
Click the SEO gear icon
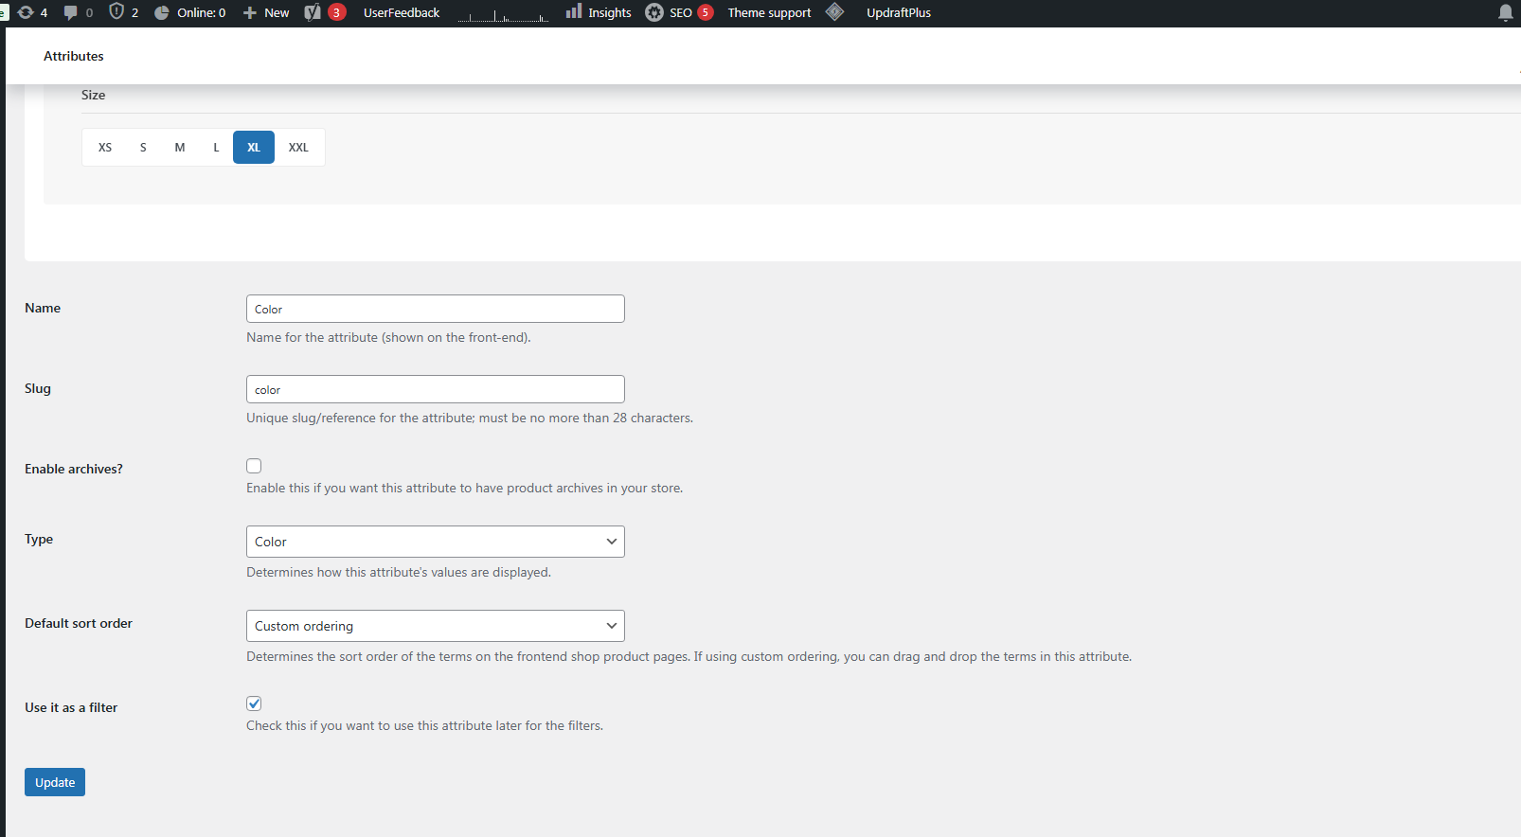click(x=654, y=12)
